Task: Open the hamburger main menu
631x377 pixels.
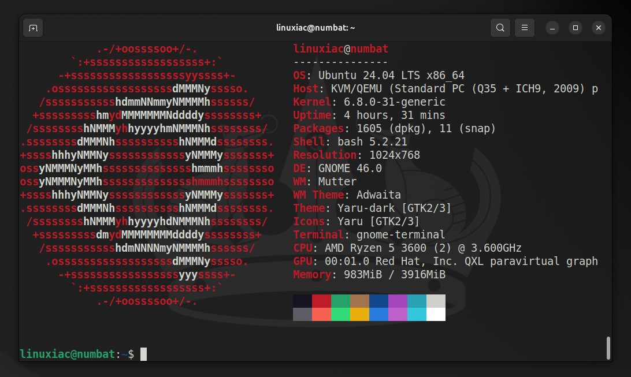Action: click(x=524, y=28)
